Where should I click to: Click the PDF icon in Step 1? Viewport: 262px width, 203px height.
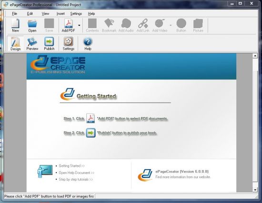click(91, 118)
